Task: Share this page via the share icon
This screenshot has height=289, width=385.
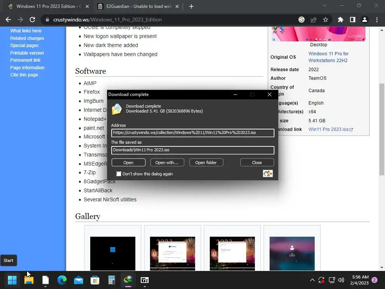Action: tap(314, 20)
